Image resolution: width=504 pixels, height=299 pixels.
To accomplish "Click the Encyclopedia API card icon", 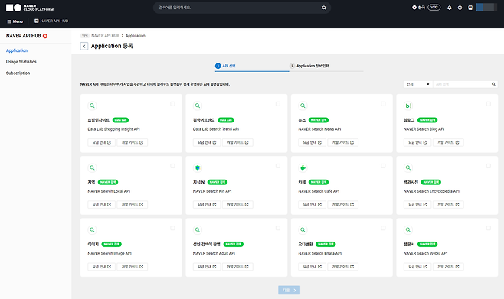I will [408, 167].
